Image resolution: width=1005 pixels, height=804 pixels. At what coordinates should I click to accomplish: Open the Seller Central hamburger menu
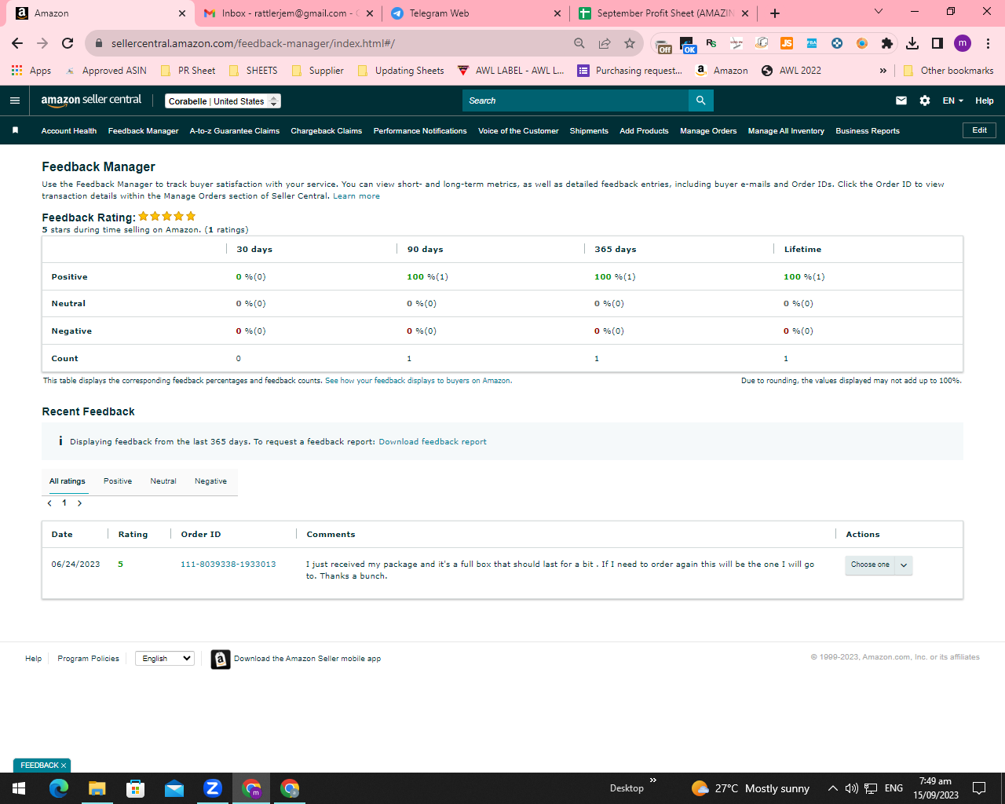tap(15, 100)
